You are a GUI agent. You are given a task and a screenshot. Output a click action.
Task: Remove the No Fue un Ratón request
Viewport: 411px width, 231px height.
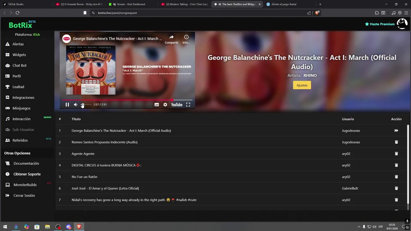396,177
